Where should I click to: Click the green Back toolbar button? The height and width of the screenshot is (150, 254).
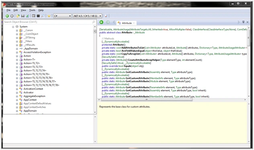tap(7, 16)
